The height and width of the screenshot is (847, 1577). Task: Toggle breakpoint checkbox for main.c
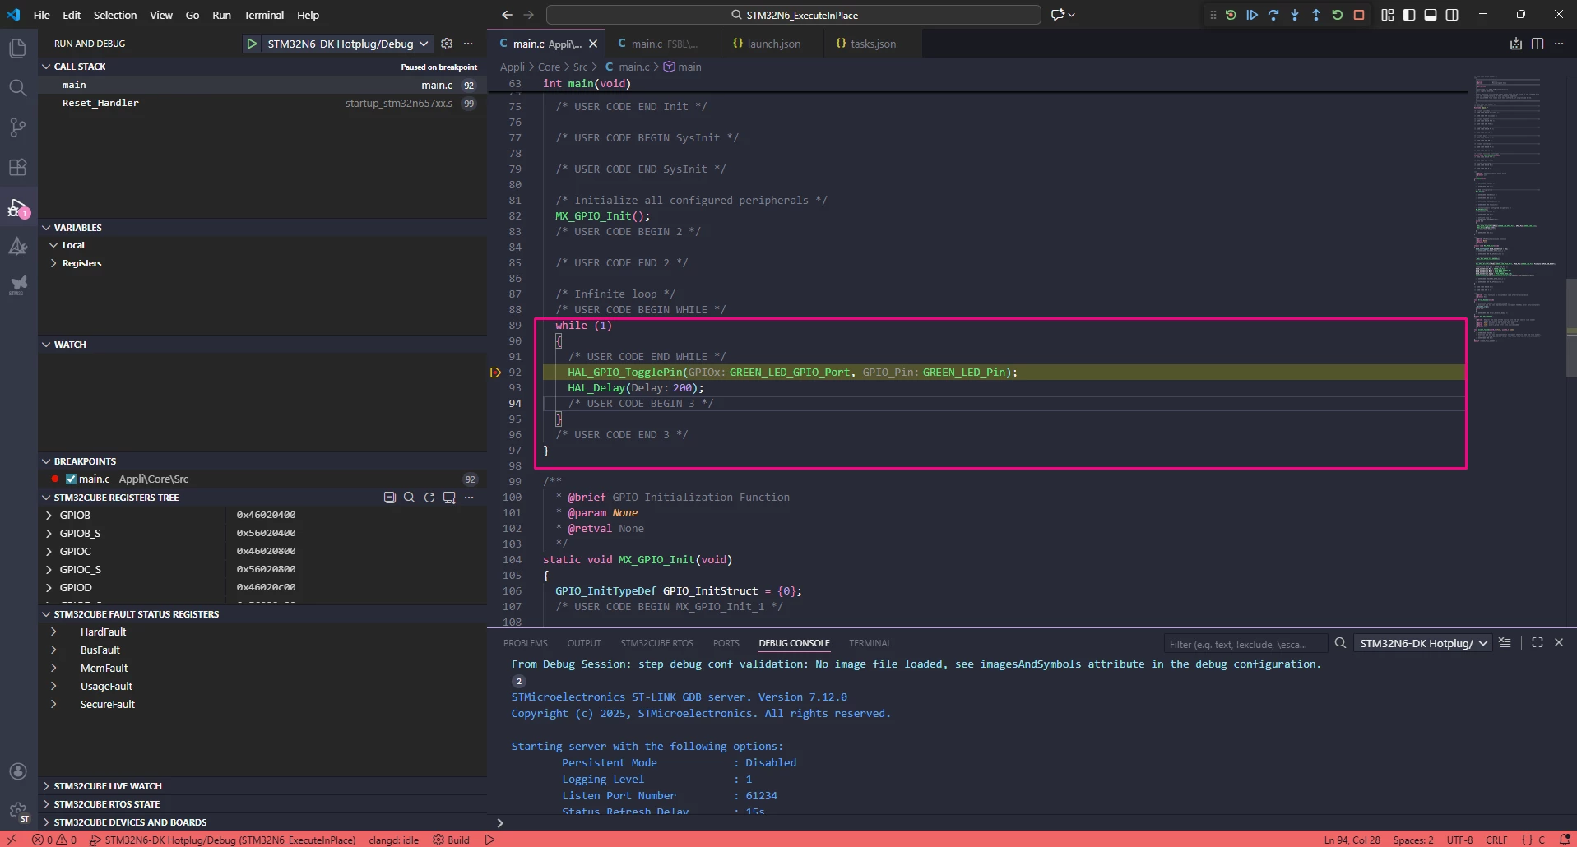(71, 479)
